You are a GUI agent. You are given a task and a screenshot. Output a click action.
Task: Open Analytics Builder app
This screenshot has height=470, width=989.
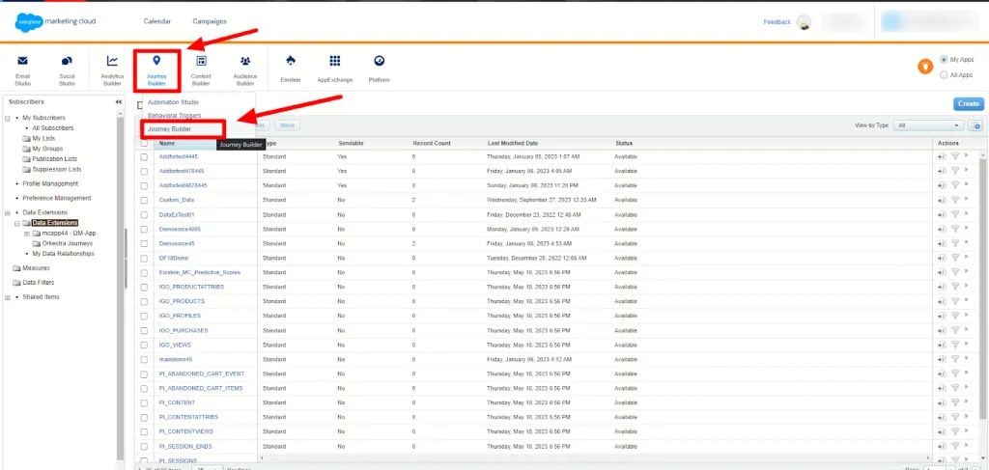(112, 69)
